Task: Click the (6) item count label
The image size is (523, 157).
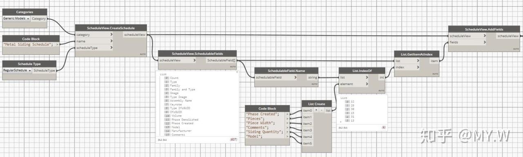Action: (384, 128)
